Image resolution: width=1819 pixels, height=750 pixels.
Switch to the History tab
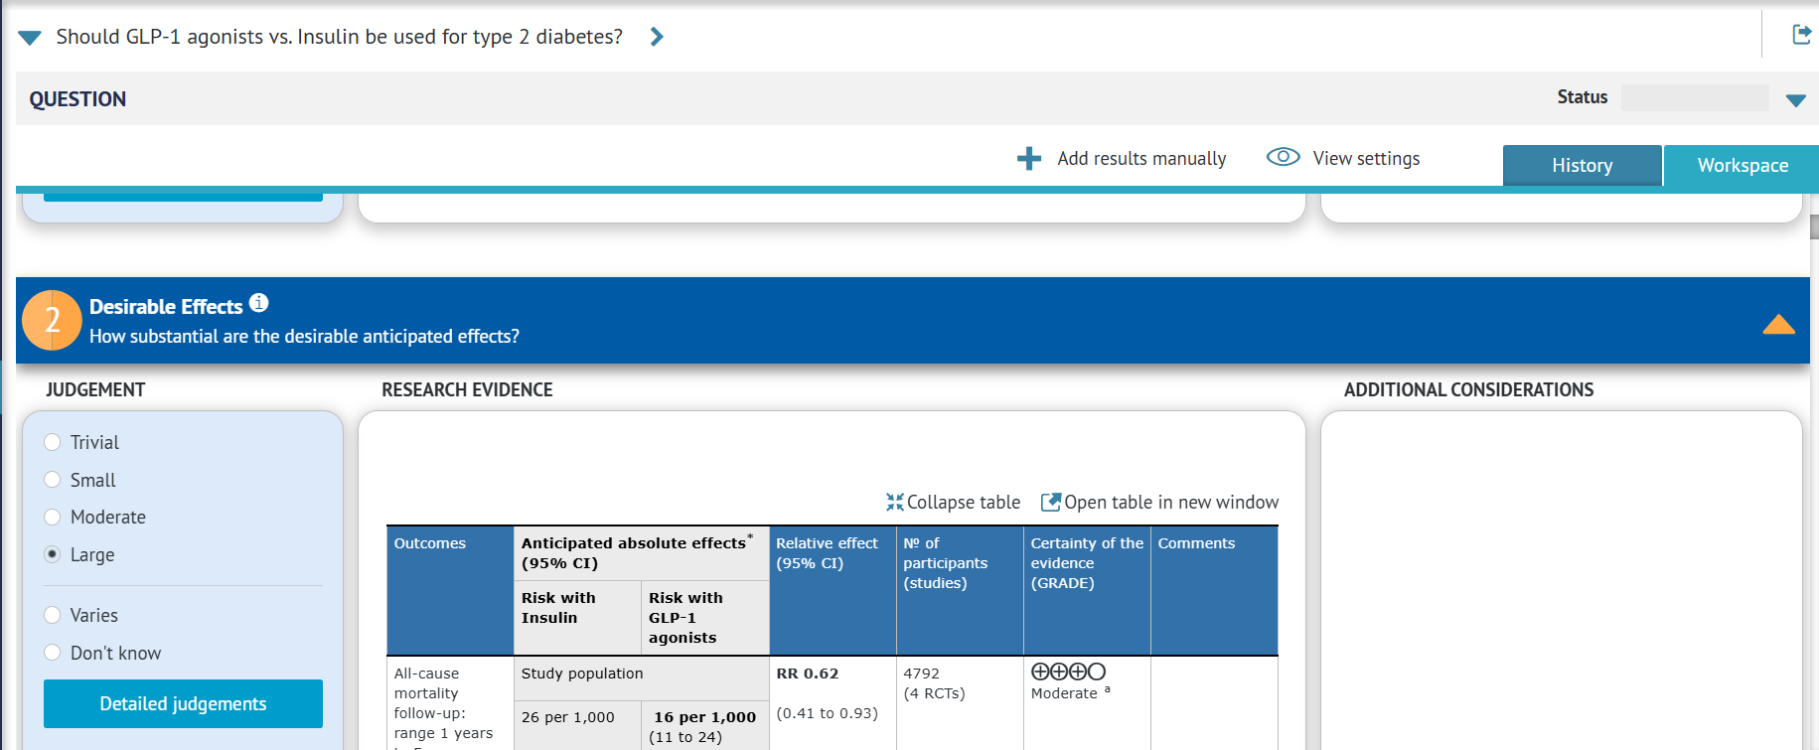tap(1583, 165)
